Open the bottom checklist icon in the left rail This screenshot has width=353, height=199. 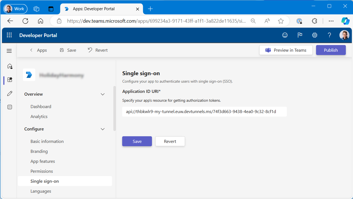tap(10, 107)
